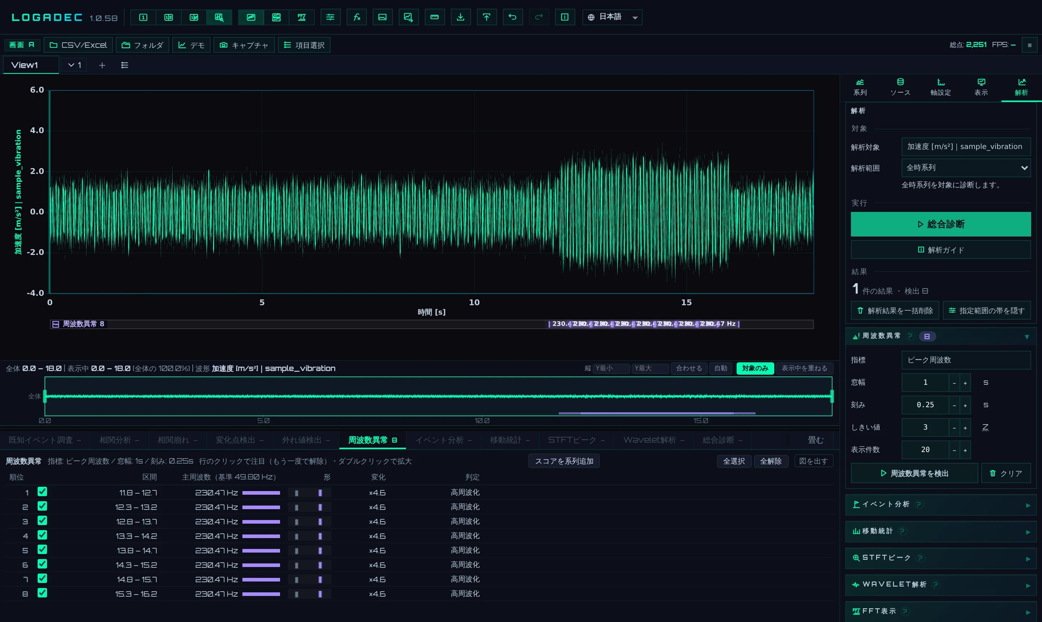Screen dimensions: 1042x622
Task: Click 解析結果を一括削除 button
Action: point(895,311)
